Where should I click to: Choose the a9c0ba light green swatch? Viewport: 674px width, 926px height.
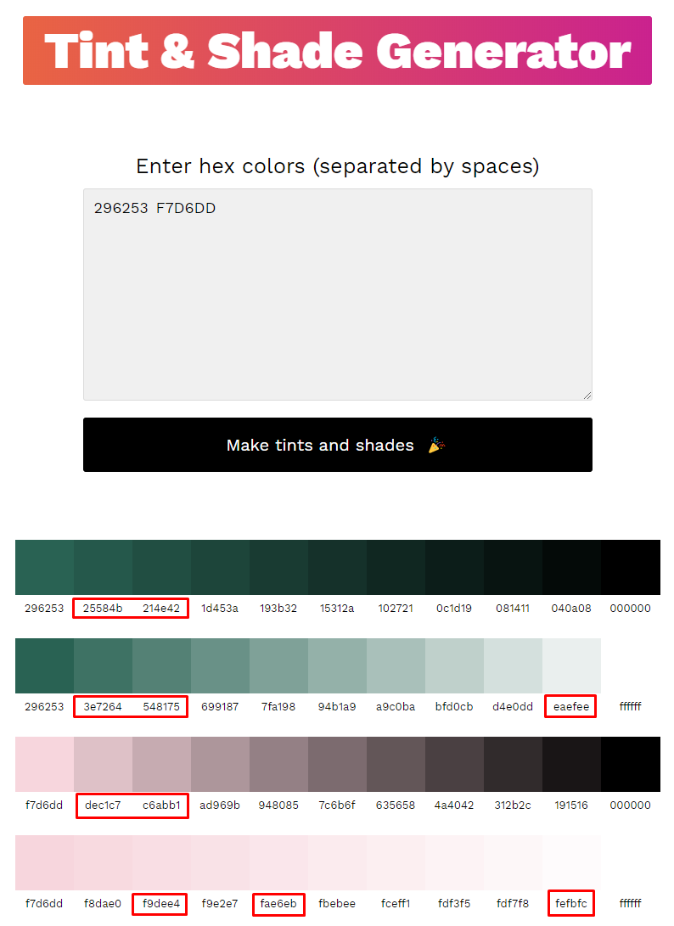point(396,665)
